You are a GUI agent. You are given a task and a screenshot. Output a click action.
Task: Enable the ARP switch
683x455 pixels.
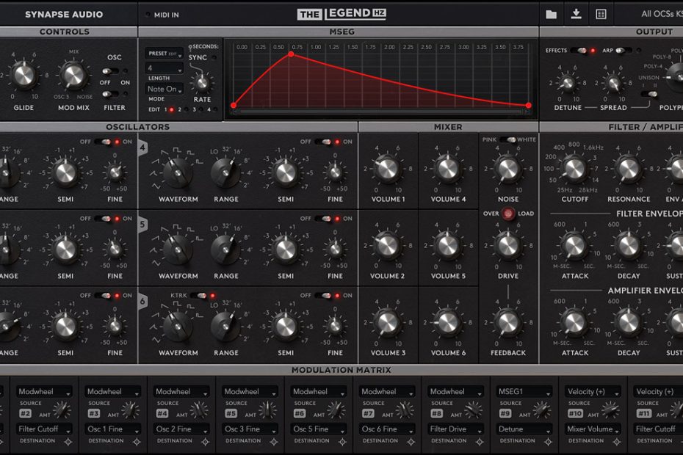click(x=623, y=51)
